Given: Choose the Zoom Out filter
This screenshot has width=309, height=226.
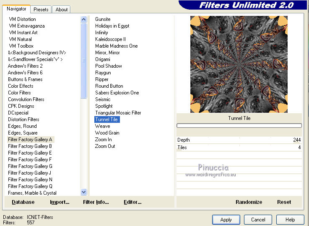Looking at the screenshot, I should click(x=105, y=146).
